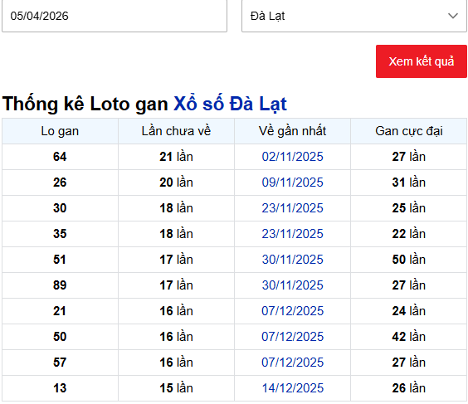Select lo gan number 57

[x=60, y=363]
